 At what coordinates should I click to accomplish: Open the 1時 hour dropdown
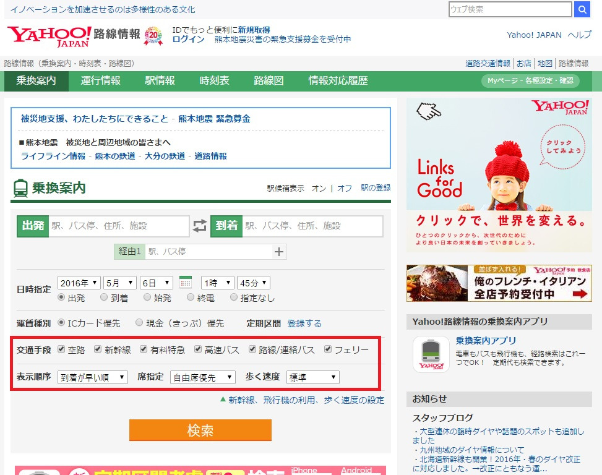point(218,283)
